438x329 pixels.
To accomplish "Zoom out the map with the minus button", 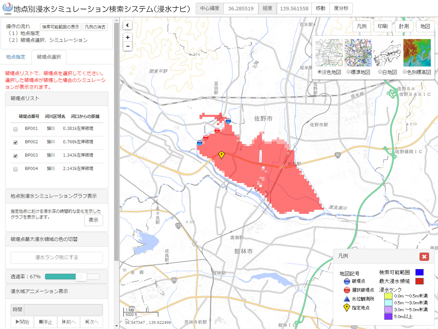I will pyautogui.click(x=128, y=46).
